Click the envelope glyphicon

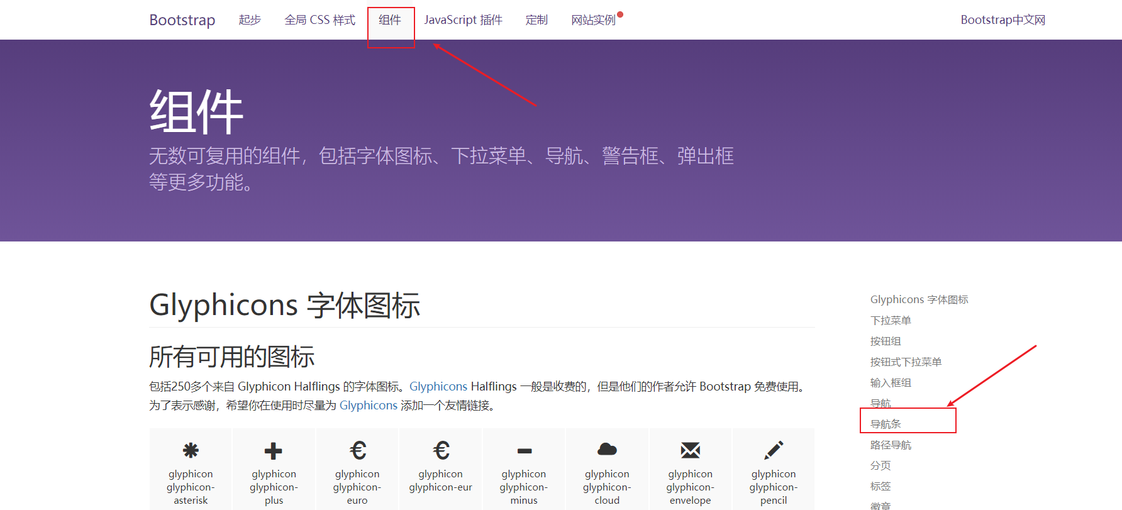691,450
